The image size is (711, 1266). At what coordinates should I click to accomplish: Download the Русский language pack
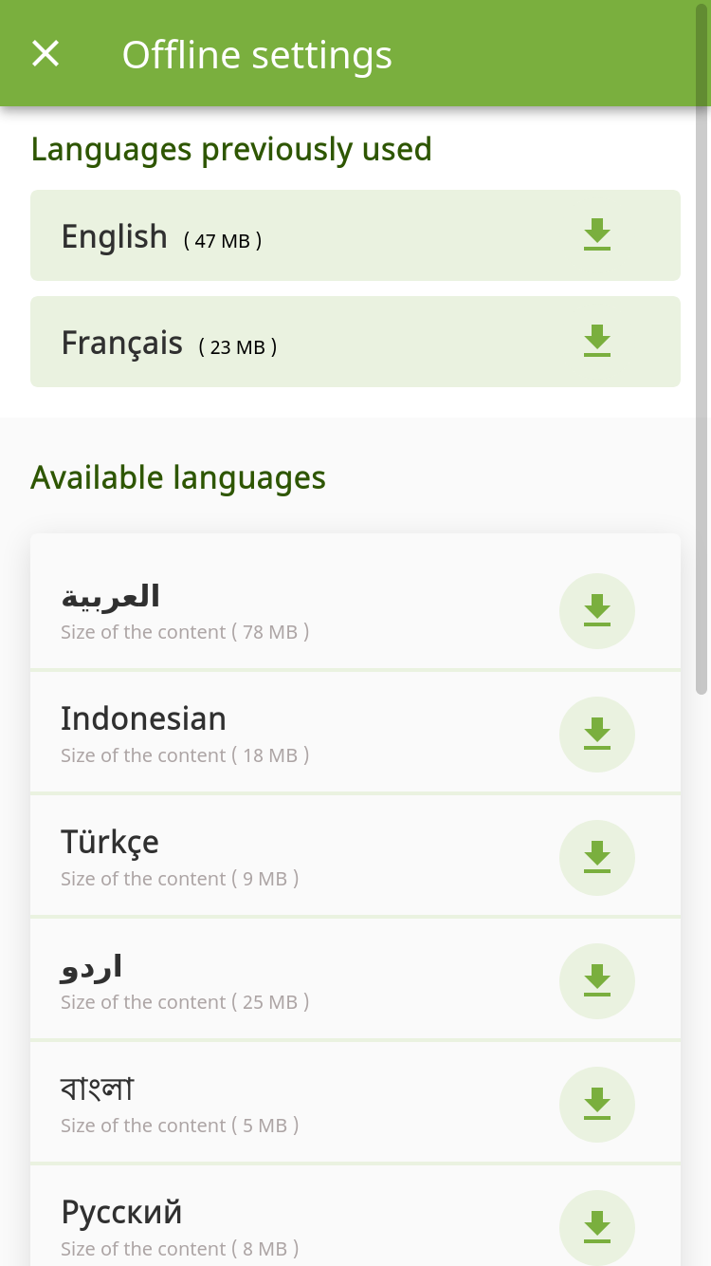tap(597, 1228)
